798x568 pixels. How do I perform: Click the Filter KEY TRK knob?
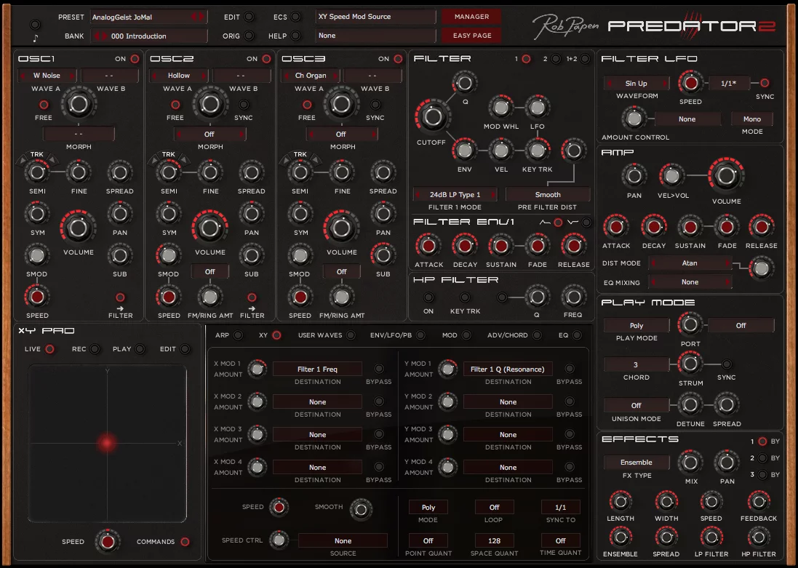coord(537,150)
